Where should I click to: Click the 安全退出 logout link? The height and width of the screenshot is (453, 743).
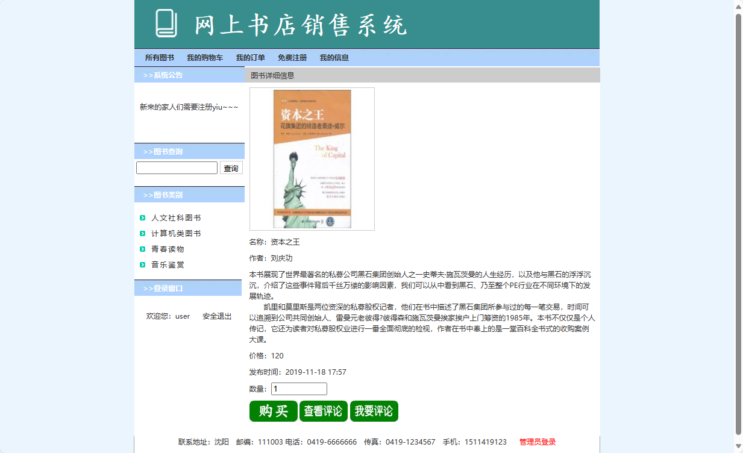(x=216, y=316)
